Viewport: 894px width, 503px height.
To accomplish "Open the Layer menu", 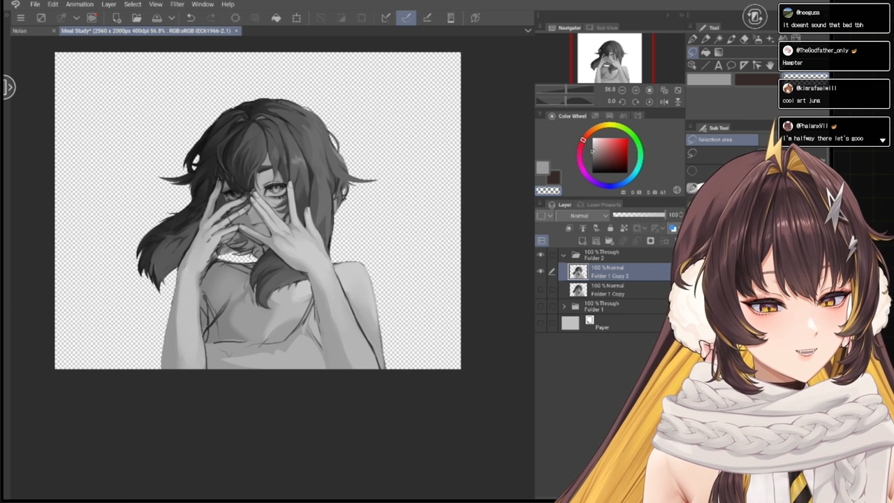I will click(x=109, y=4).
